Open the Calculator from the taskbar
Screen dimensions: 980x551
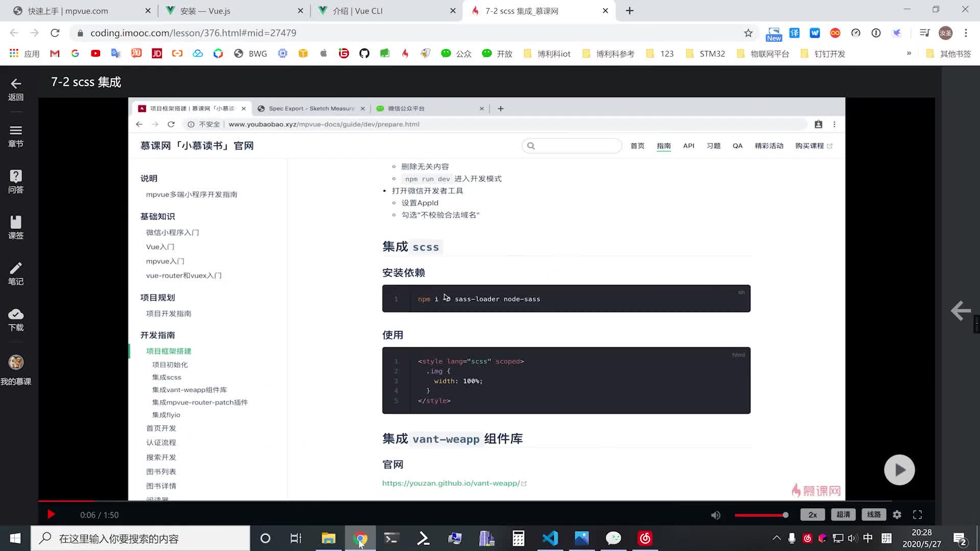pos(519,538)
